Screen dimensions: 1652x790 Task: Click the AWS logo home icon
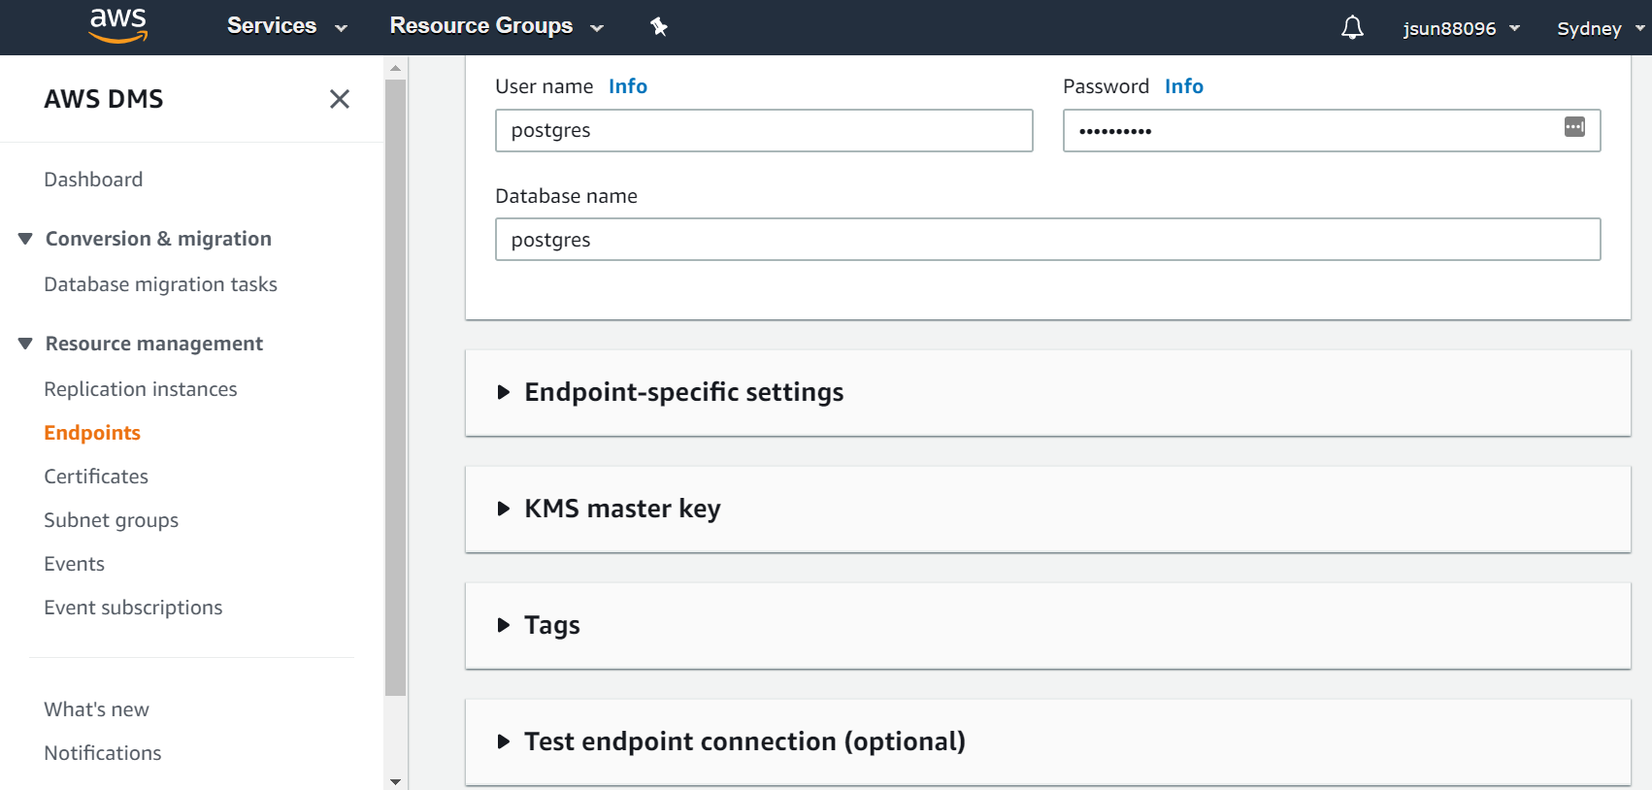click(117, 26)
